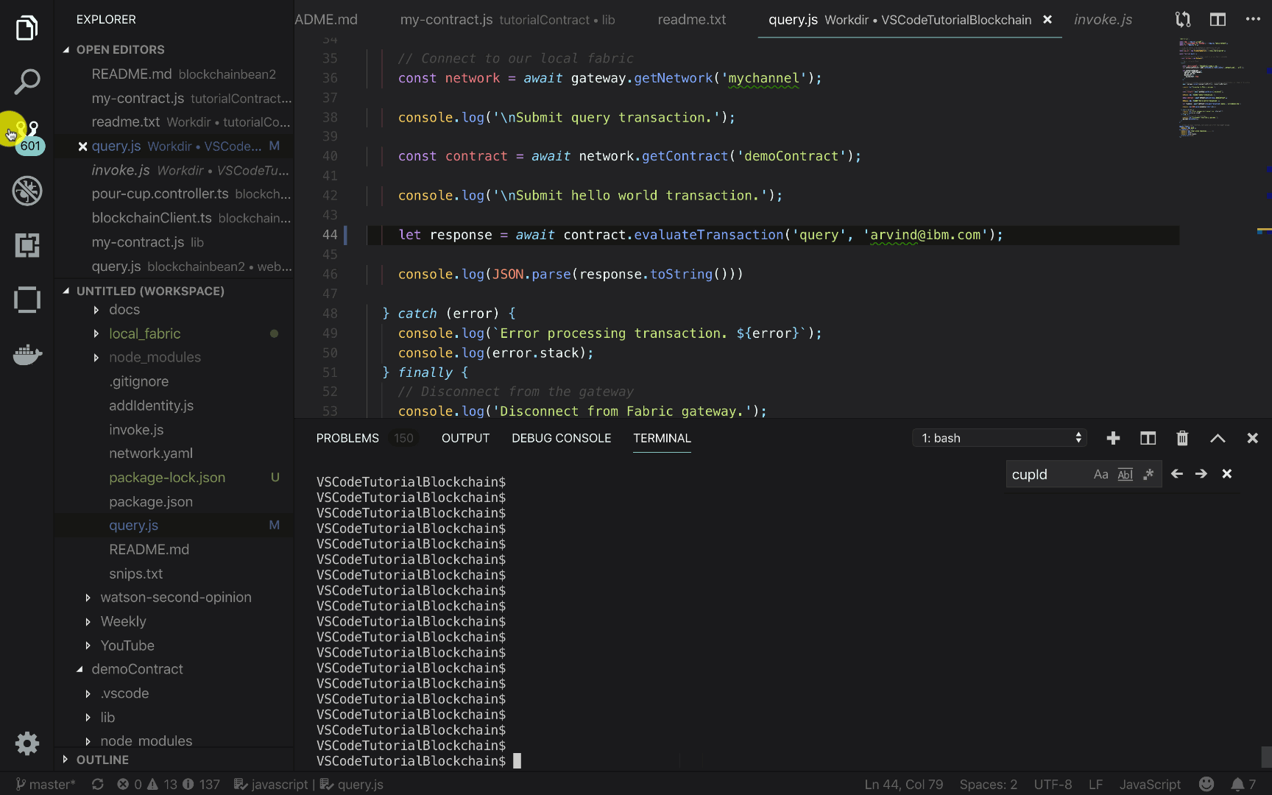Switch to invoke.js editor tab
This screenshot has height=795, width=1272.
pos(1103,20)
